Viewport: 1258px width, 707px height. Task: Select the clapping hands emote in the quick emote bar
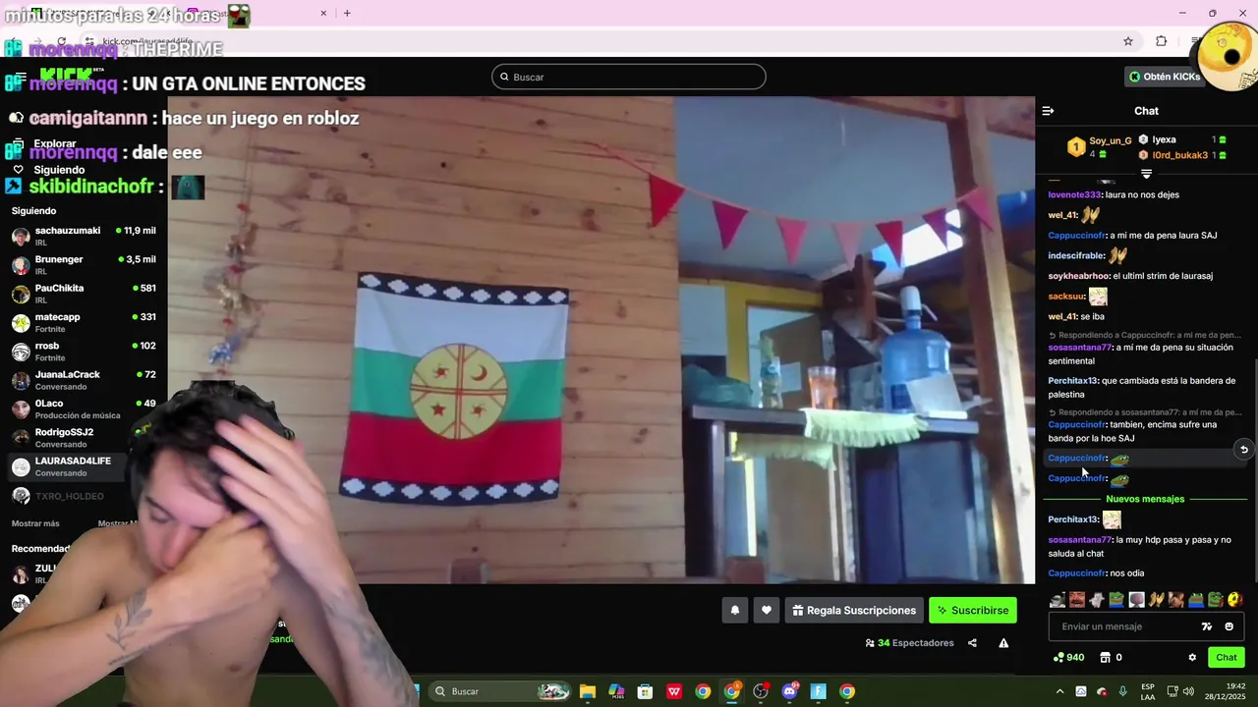point(1157,599)
